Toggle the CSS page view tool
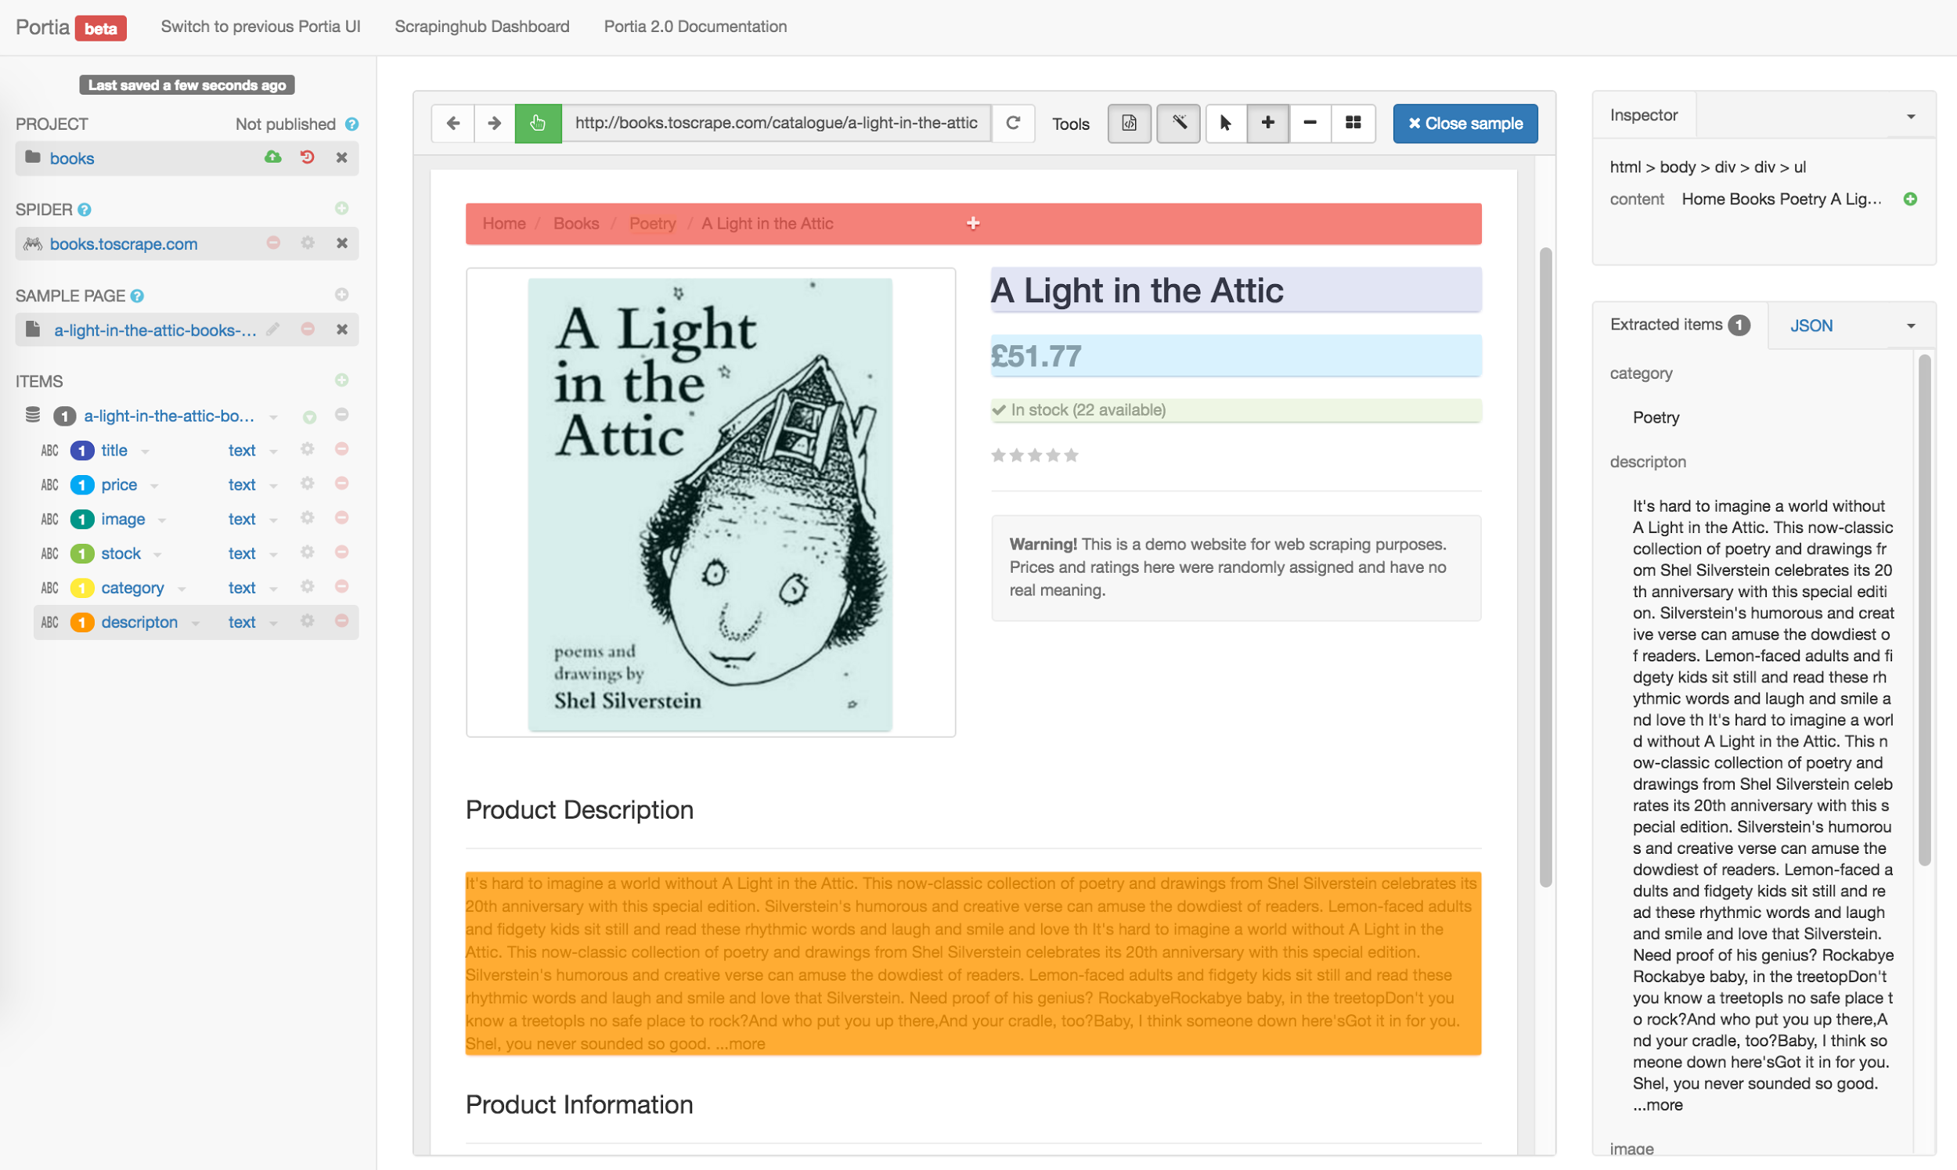 tap(1129, 123)
